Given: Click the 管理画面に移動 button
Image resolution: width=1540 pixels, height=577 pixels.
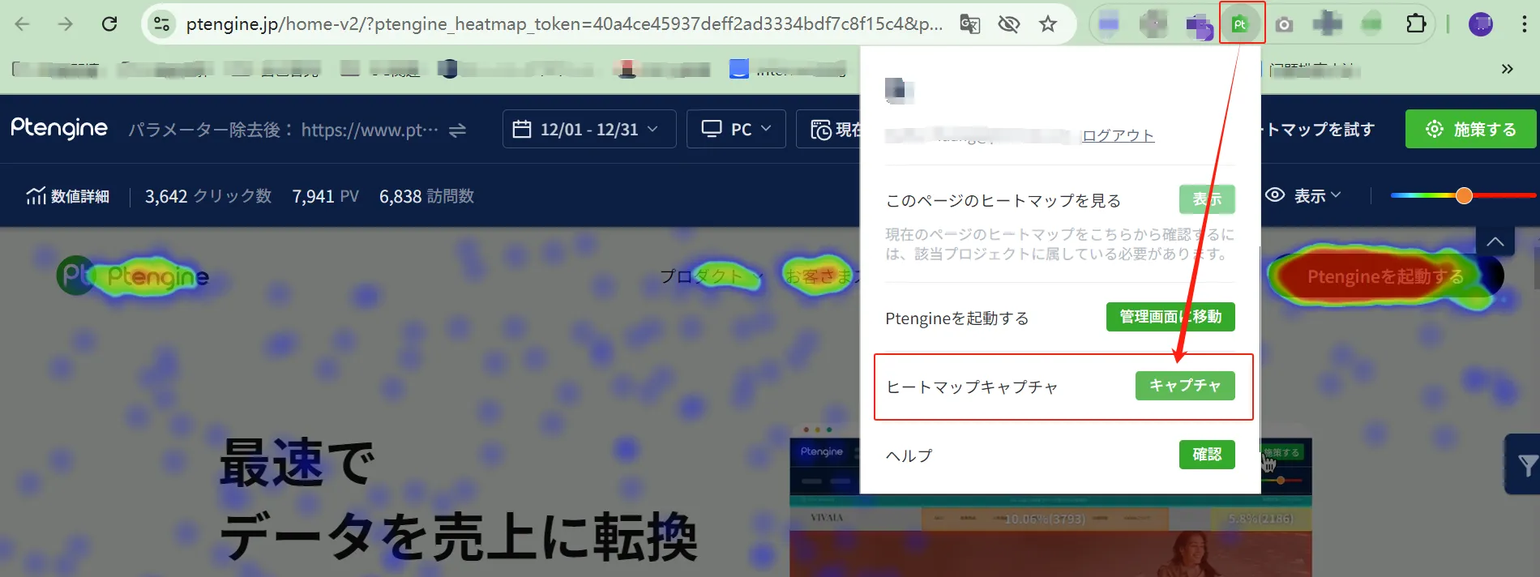Looking at the screenshot, I should pos(1170,317).
